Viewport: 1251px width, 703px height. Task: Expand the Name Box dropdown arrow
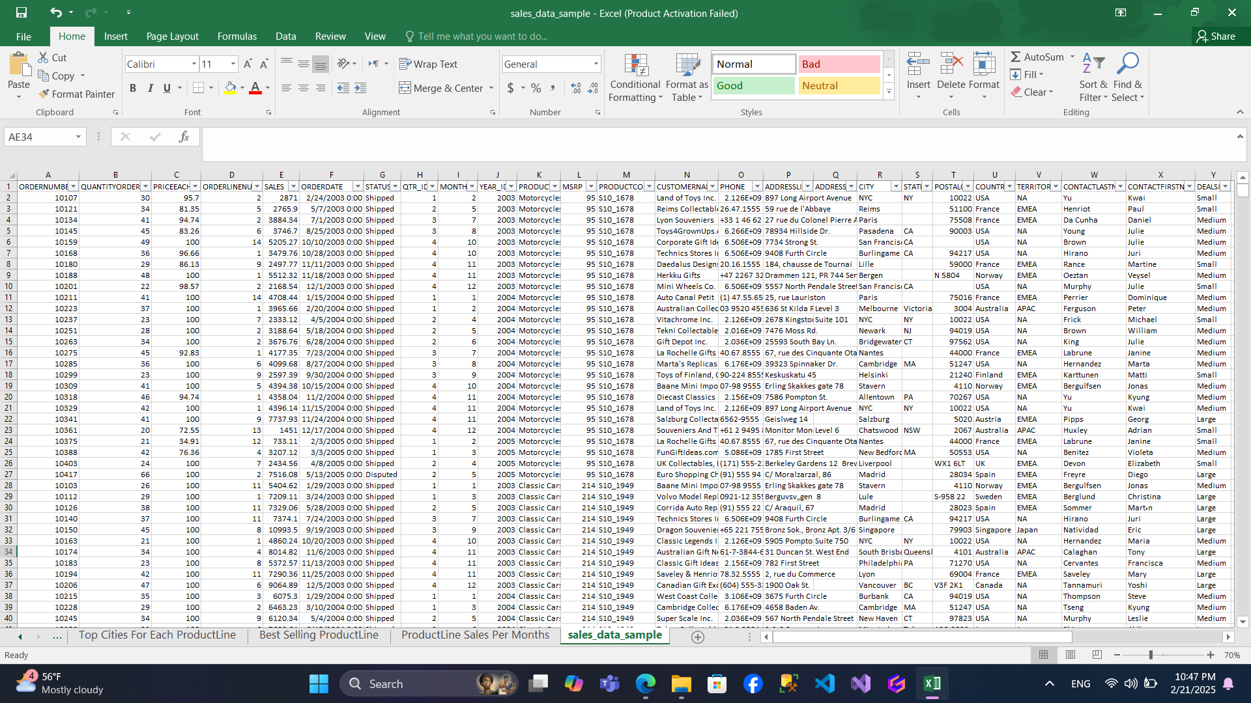point(78,137)
